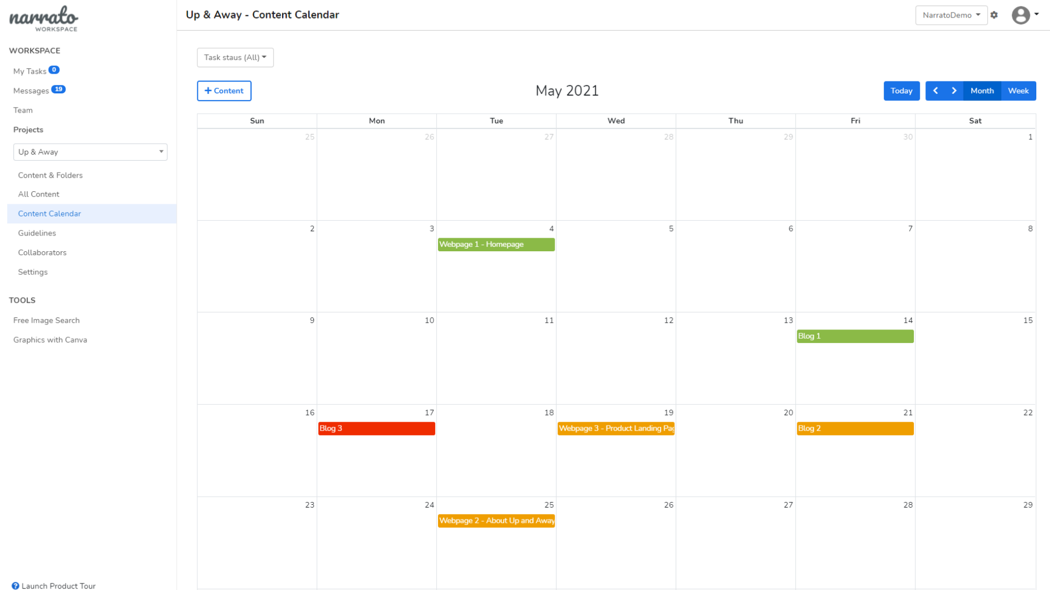Open the workspace settings gear icon
Image resolution: width=1050 pixels, height=590 pixels.
coord(994,15)
